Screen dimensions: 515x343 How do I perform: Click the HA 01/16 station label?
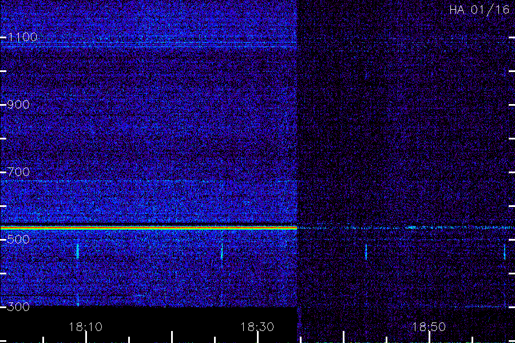click(479, 10)
